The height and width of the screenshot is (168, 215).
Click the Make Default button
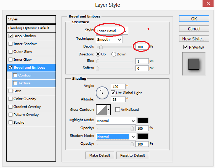pos(100,155)
